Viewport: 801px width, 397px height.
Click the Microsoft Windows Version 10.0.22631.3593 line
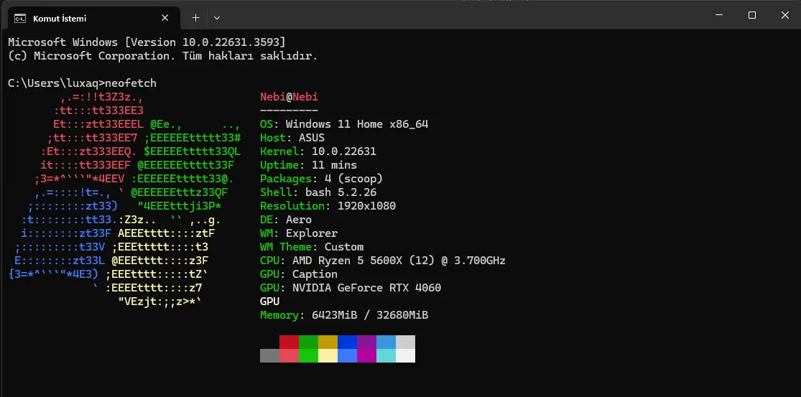tap(147, 42)
